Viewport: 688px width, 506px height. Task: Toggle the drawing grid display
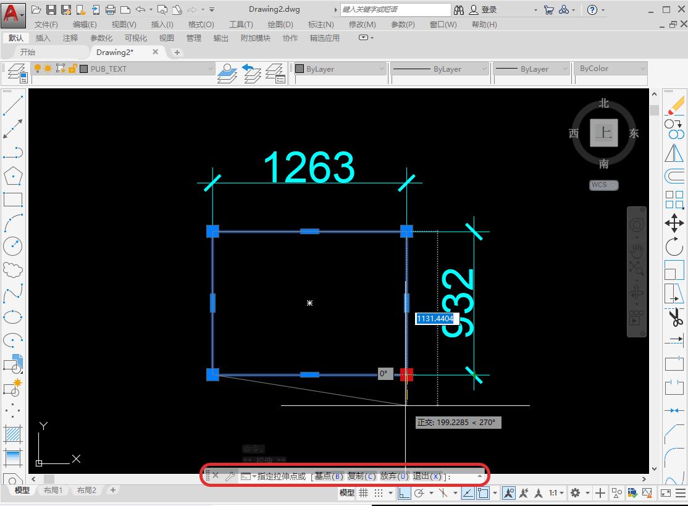click(364, 493)
